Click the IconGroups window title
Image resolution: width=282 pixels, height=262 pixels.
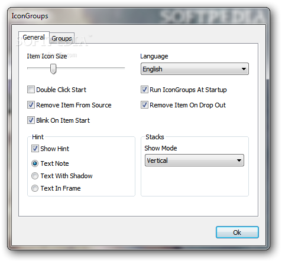pyautogui.click(x=30, y=16)
